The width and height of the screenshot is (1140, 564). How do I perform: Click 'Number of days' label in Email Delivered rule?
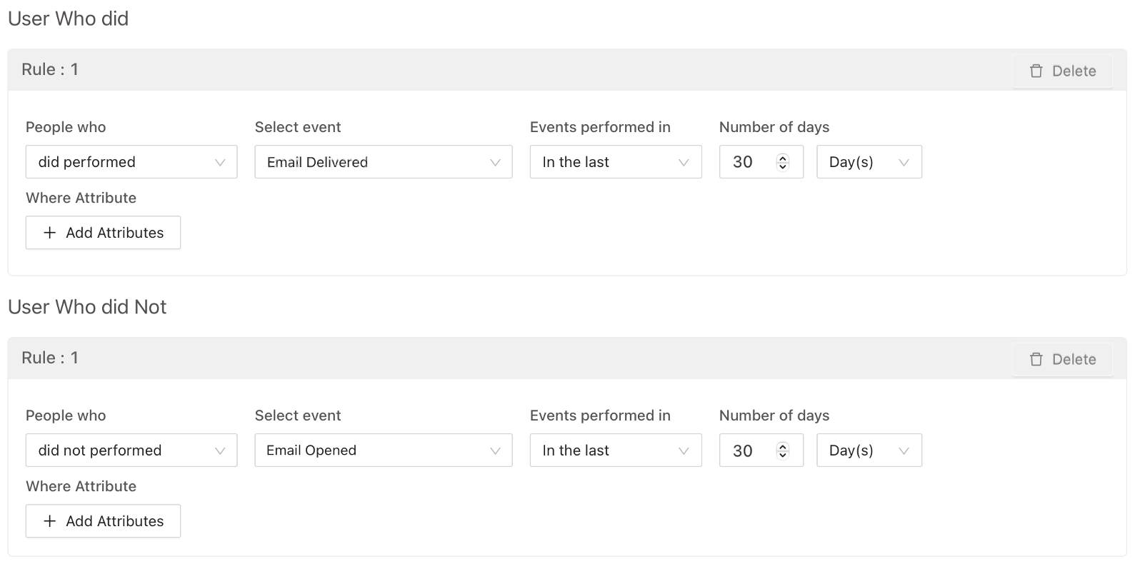[774, 127]
